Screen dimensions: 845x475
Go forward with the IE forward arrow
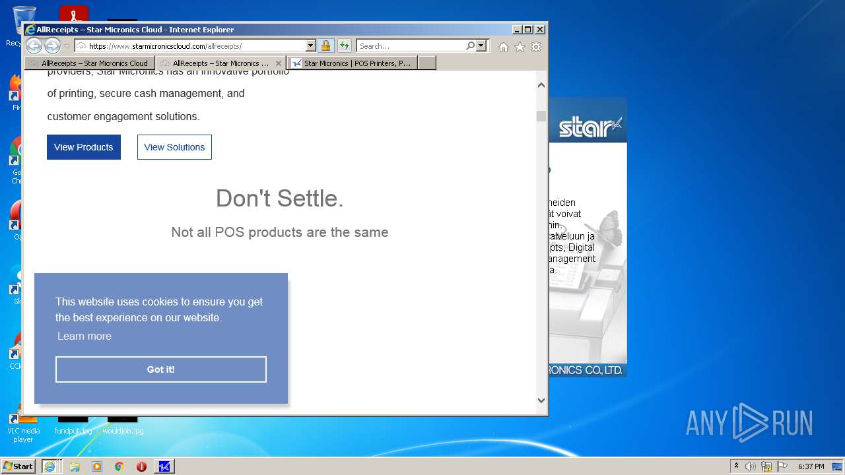coord(52,46)
